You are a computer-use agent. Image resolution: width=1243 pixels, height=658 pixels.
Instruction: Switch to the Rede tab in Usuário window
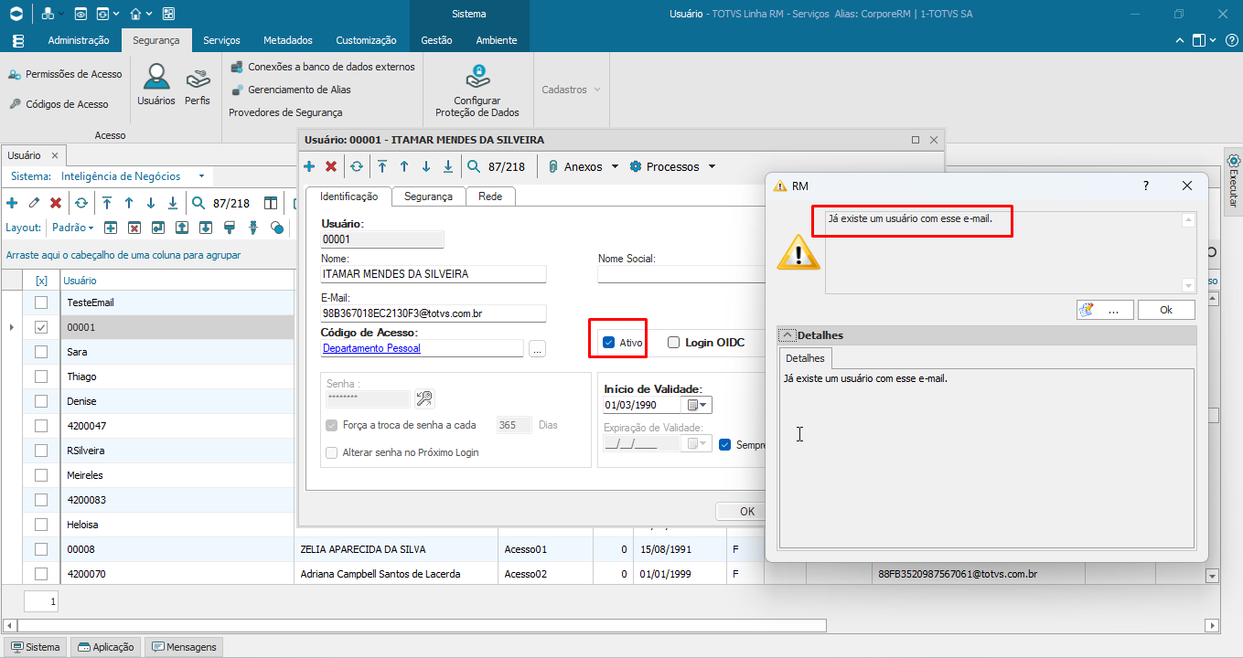(490, 196)
